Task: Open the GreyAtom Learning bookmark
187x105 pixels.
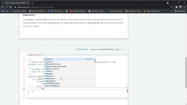Action: click(97, 11)
